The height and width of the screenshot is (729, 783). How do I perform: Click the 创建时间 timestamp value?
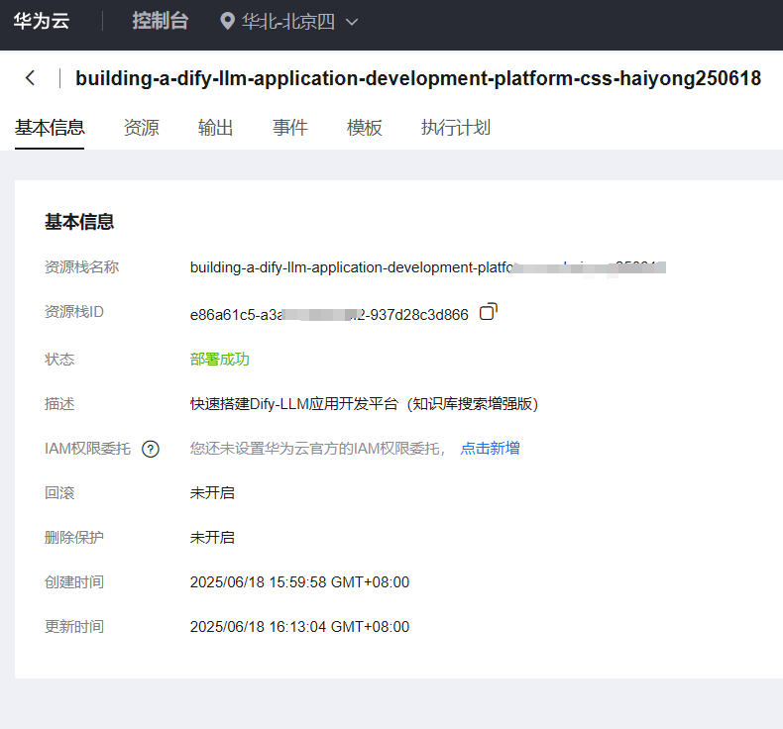(x=299, y=582)
